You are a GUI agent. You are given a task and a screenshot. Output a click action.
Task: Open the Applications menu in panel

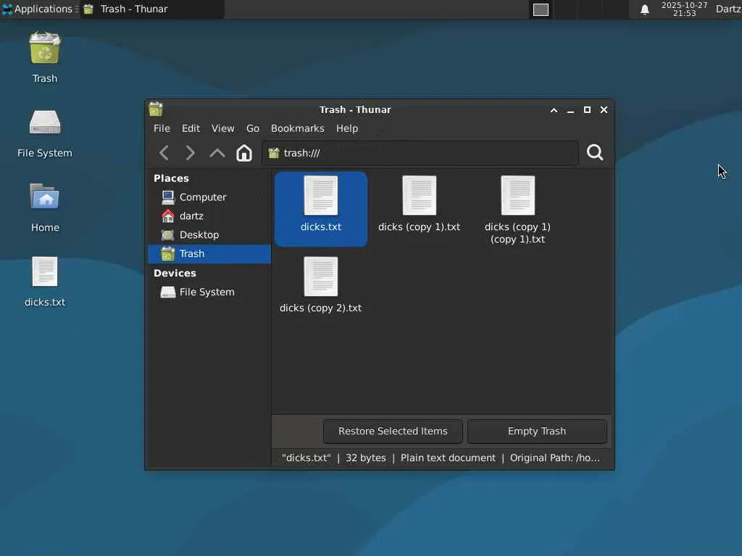tap(39, 9)
